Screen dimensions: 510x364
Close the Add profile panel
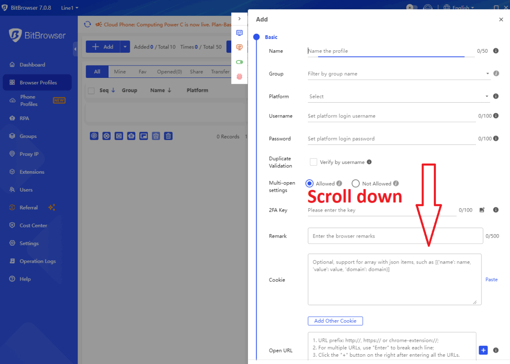[501, 20]
